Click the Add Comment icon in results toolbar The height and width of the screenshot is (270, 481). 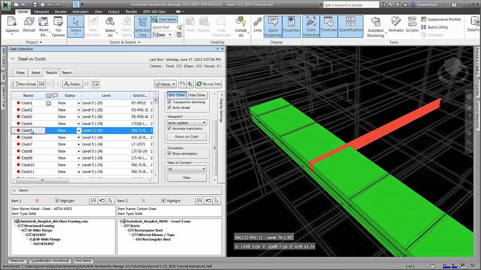pyautogui.click(x=96, y=84)
